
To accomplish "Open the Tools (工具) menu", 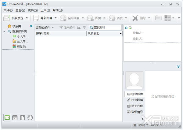I will 45,10.
